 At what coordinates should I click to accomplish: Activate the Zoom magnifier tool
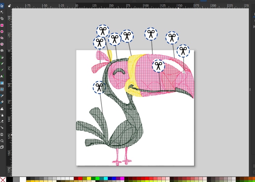point(2,141)
